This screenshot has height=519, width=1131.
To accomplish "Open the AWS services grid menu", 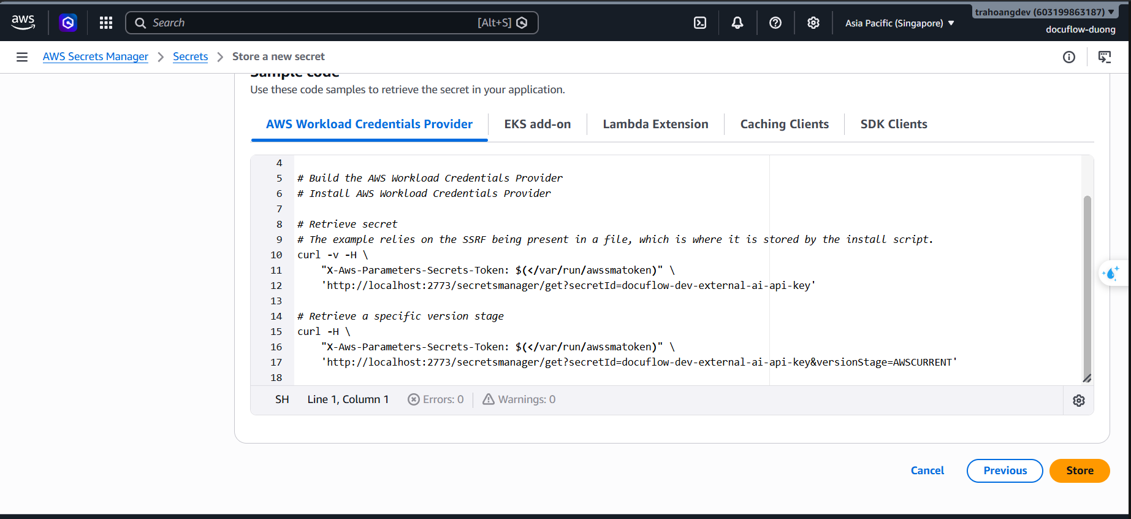I will pos(106,23).
